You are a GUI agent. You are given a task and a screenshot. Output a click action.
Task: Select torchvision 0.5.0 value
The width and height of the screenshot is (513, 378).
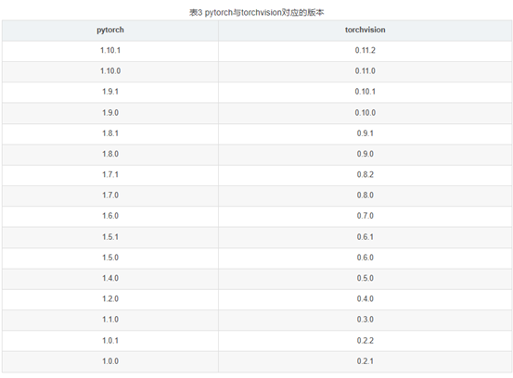pyautogui.click(x=365, y=278)
